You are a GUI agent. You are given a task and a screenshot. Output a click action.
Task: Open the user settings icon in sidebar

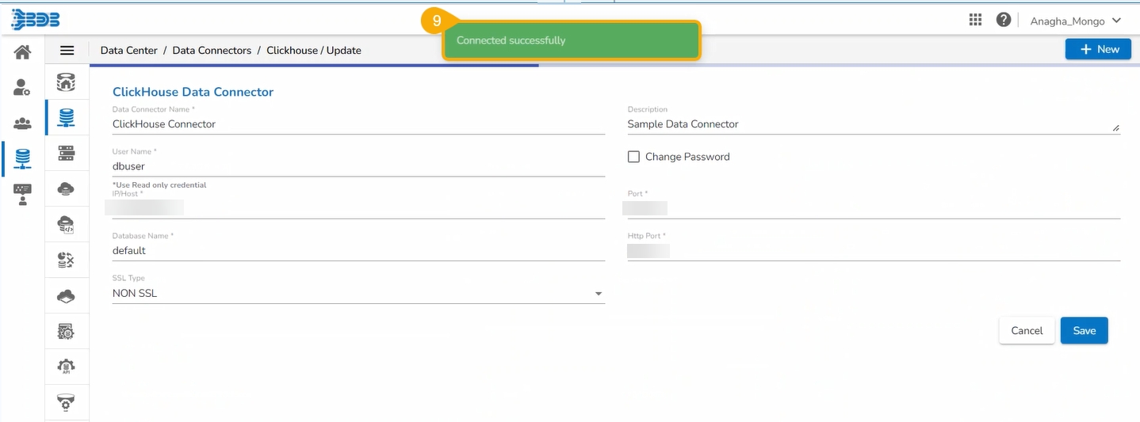(x=22, y=87)
